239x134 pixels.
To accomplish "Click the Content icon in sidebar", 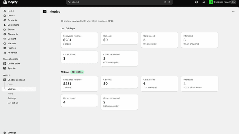I will (x=5, y=39).
